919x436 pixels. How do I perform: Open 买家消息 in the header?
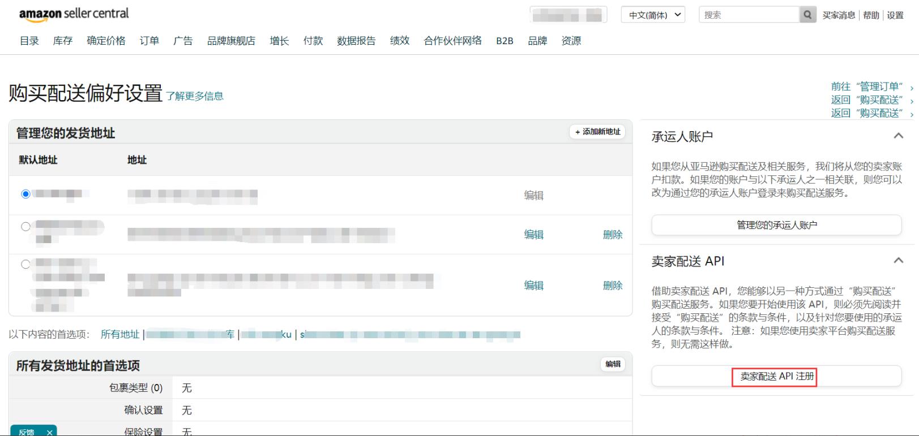coord(839,15)
